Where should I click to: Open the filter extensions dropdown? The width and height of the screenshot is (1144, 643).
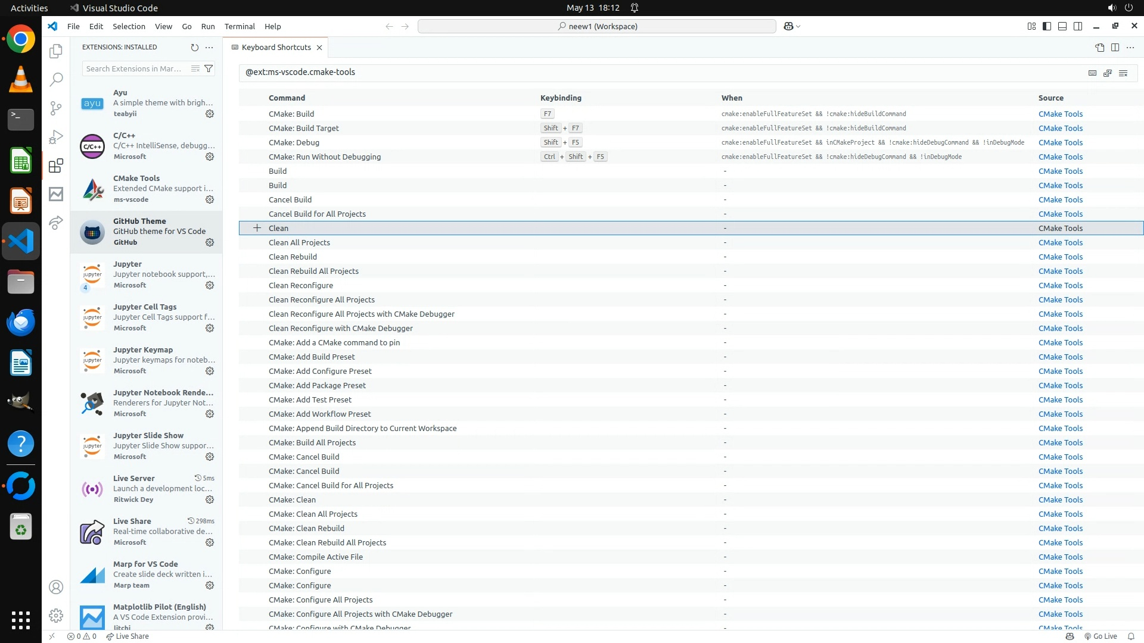(209, 68)
